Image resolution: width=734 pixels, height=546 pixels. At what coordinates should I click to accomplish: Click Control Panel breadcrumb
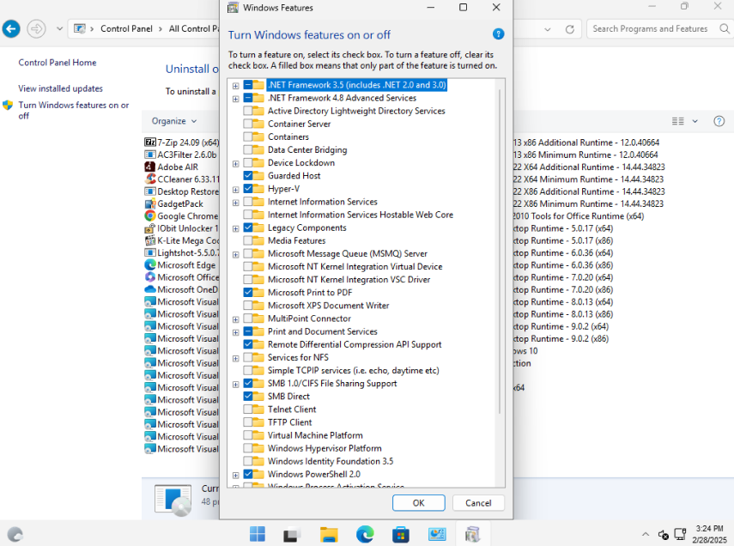pos(126,28)
